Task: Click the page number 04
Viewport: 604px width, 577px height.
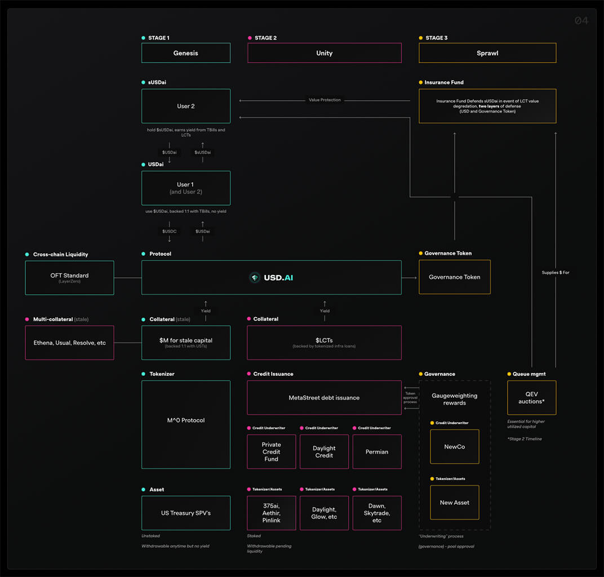Action: click(581, 20)
